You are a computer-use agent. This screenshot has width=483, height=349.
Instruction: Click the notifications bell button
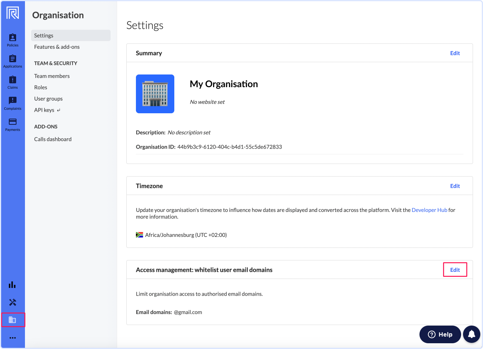[472, 334]
